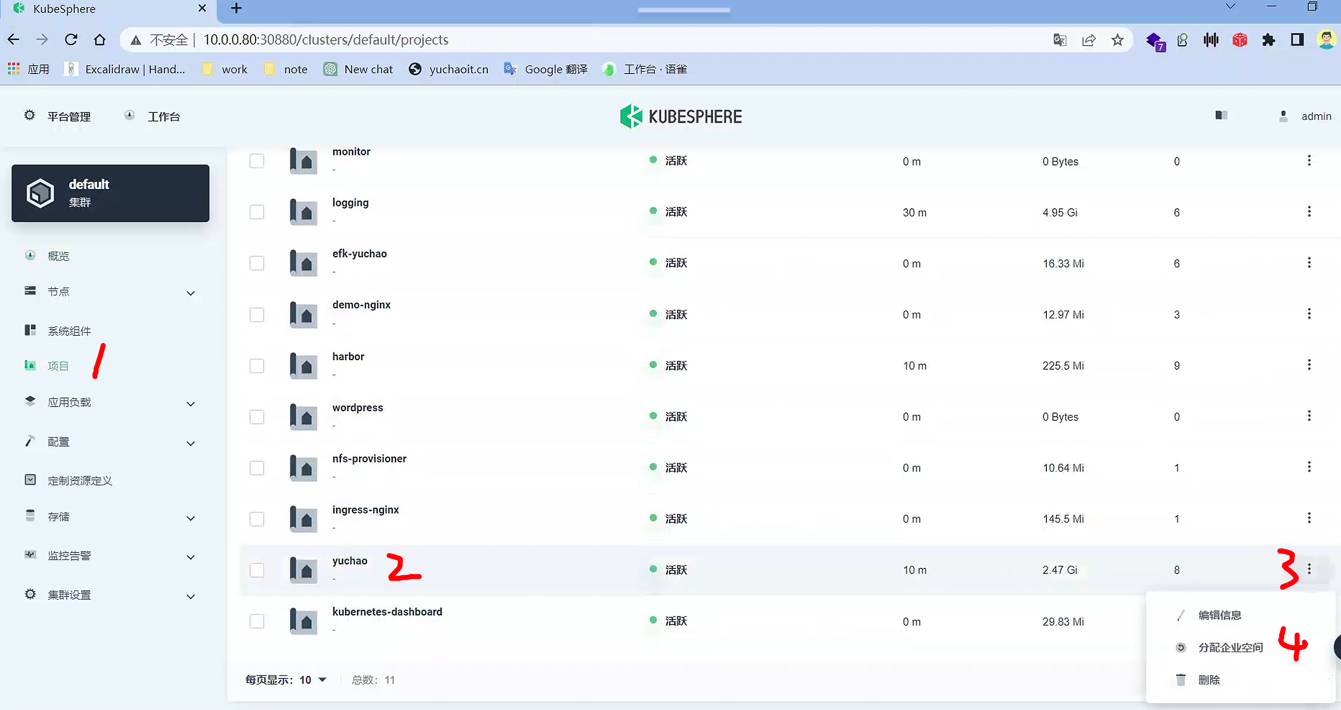
Task: Click the project icon next to wordpress
Action: click(x=303, y=417)
